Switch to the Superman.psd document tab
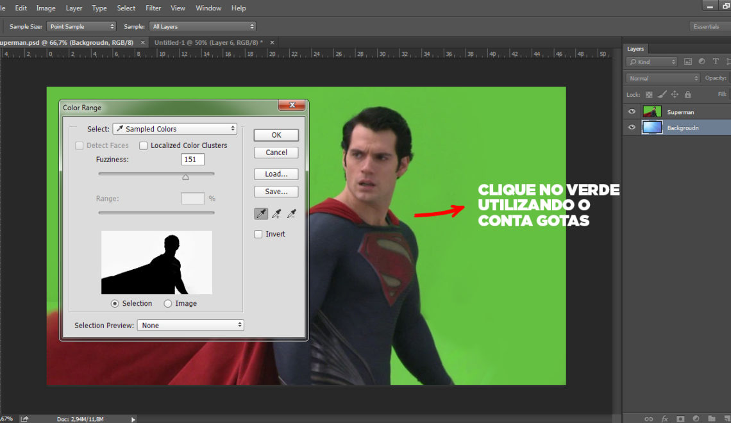The width and height of the screenshot is (731, 423). coord(67,42)
